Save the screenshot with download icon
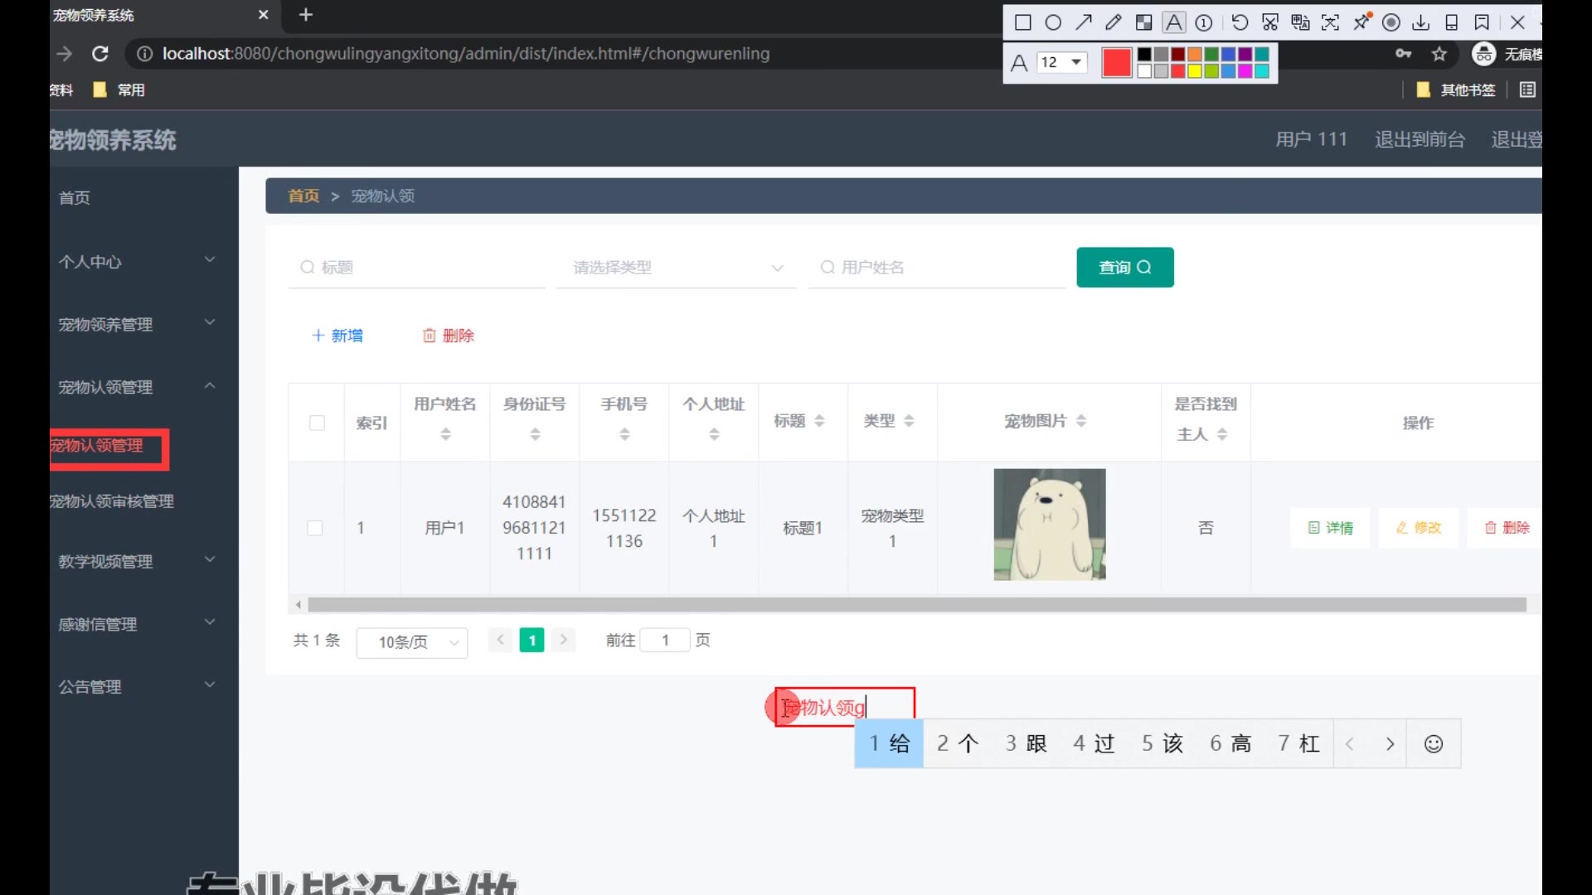The image size is (1592, 895). [1421, 22]
